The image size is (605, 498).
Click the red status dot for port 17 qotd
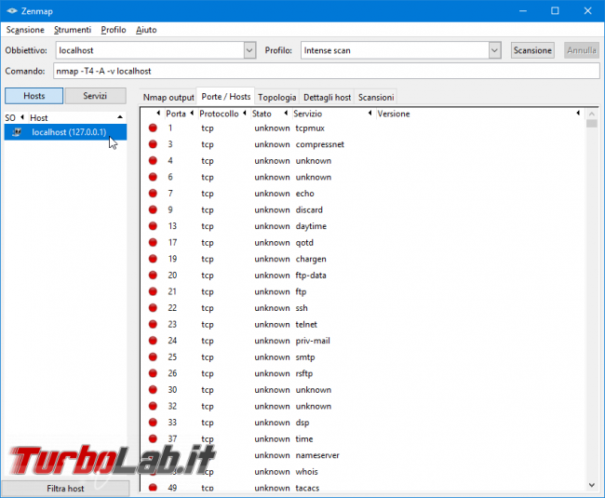pyautogui.click(x=153, y=242)
